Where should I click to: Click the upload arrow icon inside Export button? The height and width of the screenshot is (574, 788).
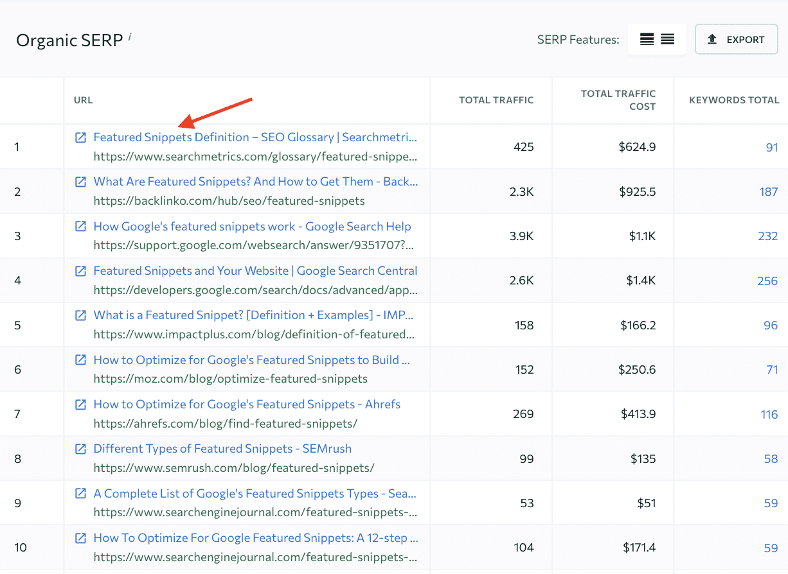click(x=712, y=39)
